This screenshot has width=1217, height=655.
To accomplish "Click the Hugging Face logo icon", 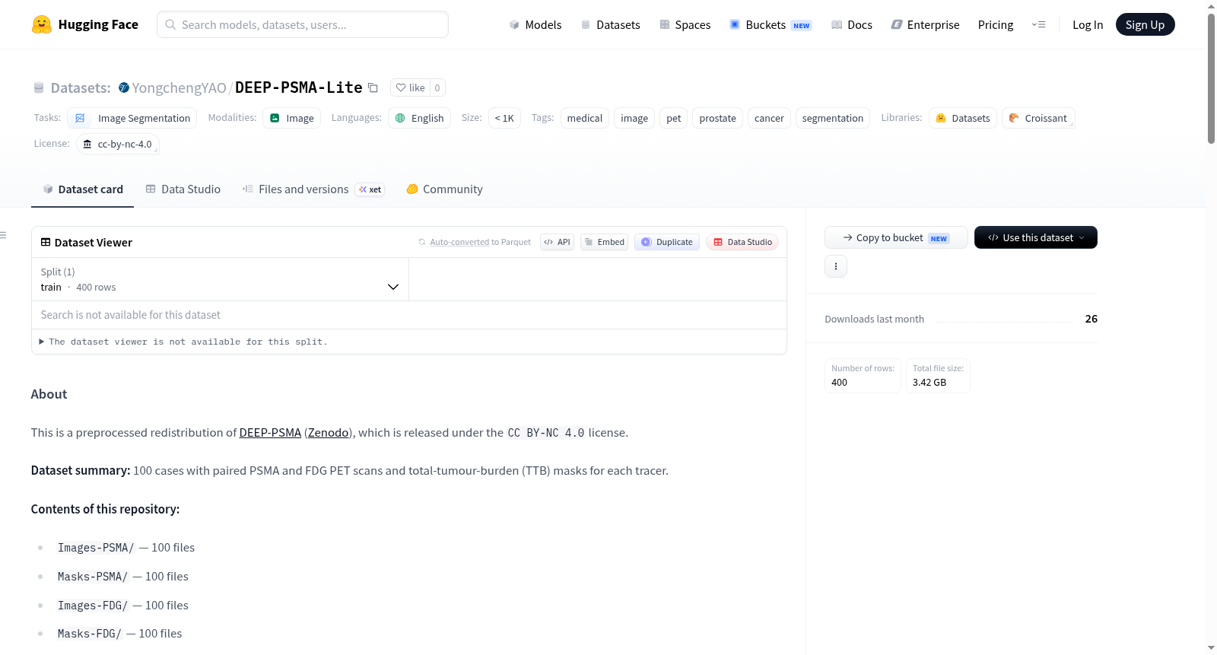I will 42,24.
